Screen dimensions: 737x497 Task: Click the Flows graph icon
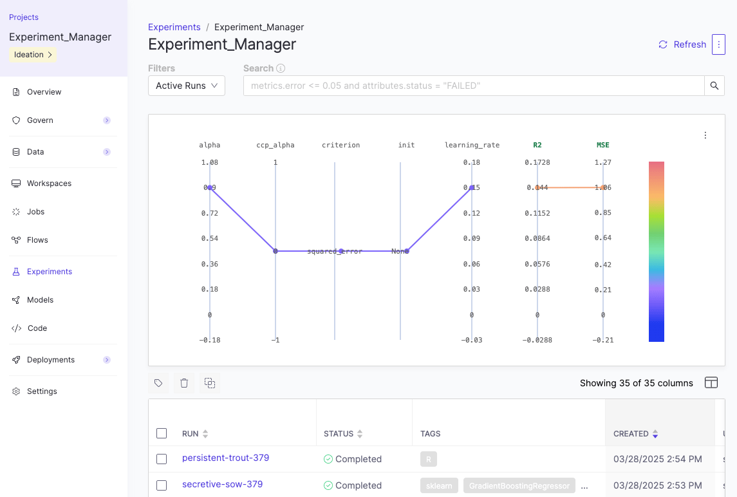coord(16,239)
